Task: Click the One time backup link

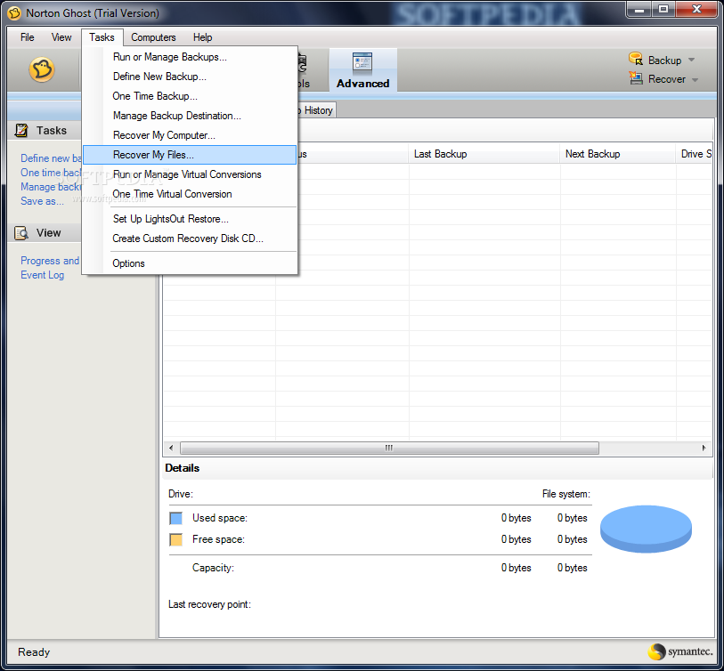Action: 51,173
